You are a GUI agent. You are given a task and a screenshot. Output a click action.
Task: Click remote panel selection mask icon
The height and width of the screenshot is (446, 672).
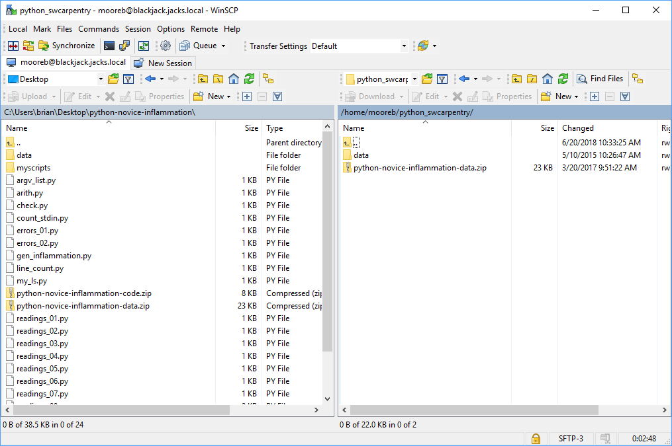tap(625, 96)
